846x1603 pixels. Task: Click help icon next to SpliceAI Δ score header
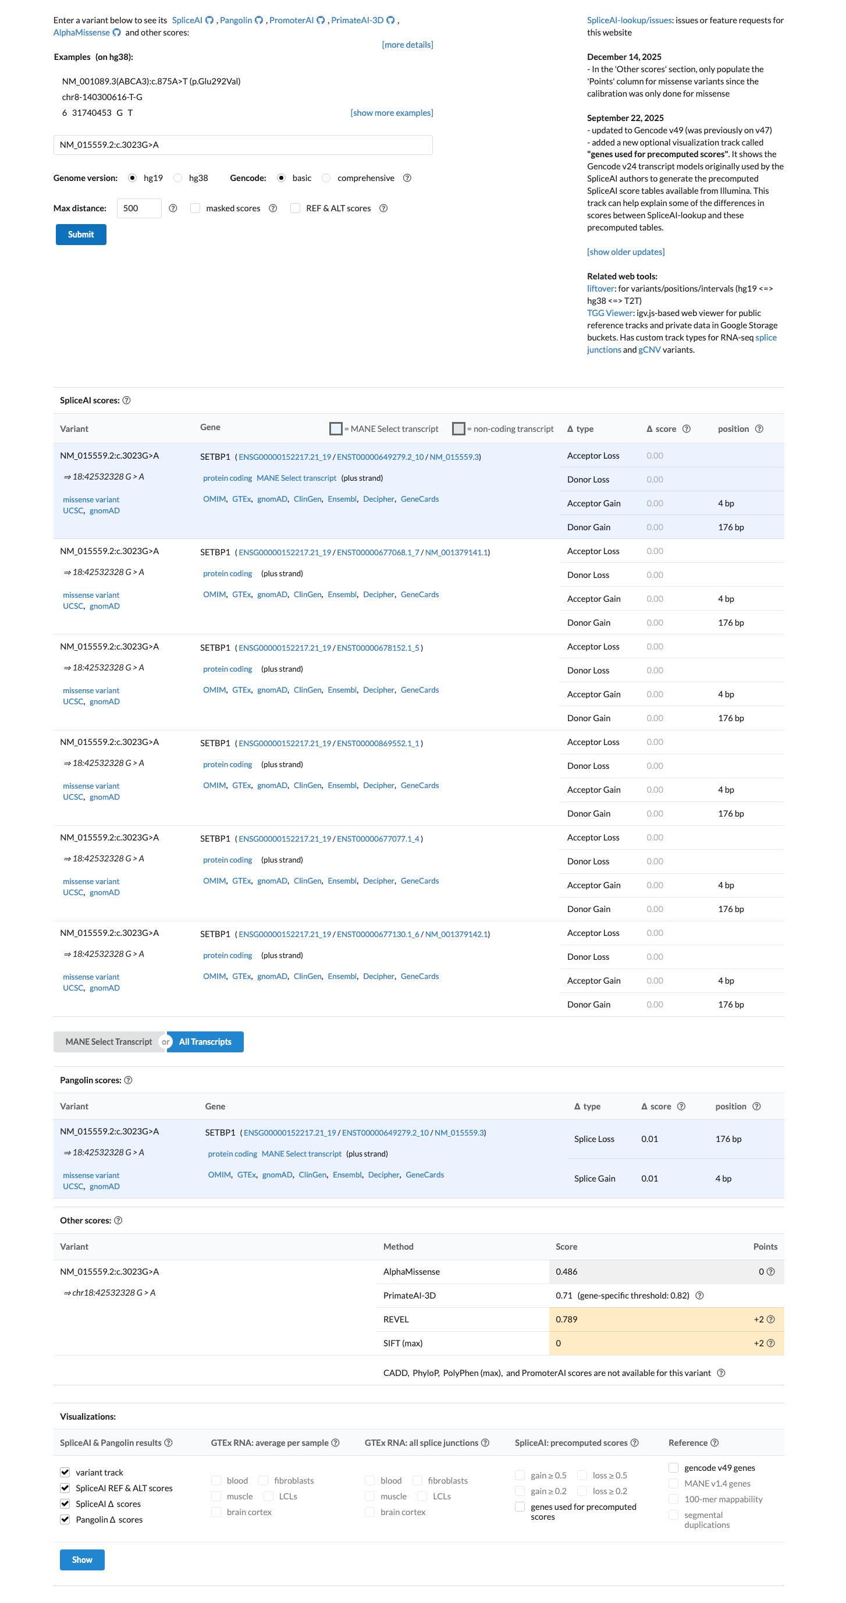pyautogui.click(x=686, y=430)
